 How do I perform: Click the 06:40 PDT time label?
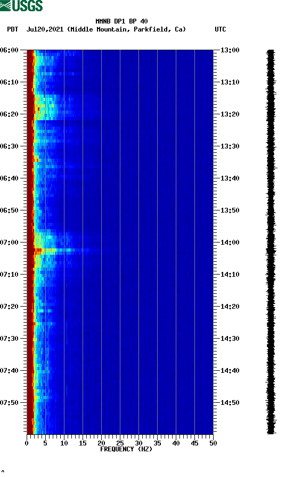point(9,178)
